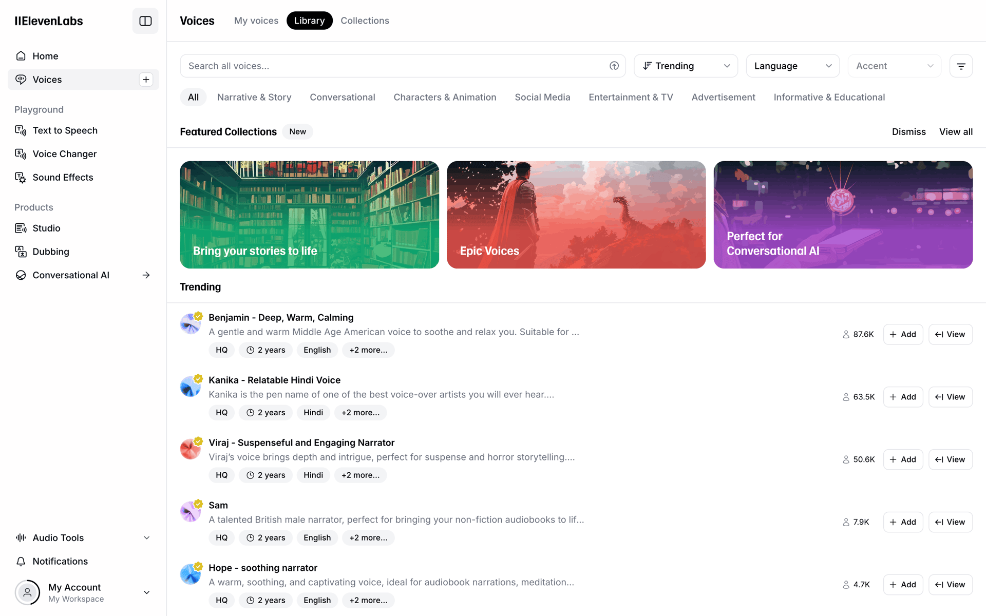Click Hope voice avatar

pos(190,574)
